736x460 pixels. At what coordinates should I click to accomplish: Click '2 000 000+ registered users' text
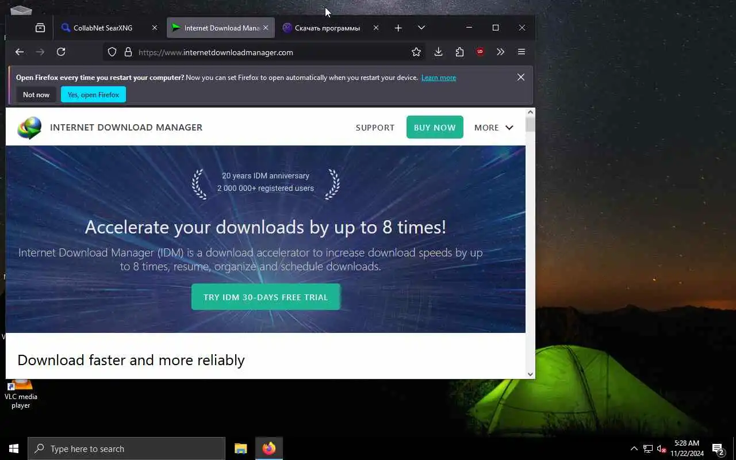tap(266, 188)
